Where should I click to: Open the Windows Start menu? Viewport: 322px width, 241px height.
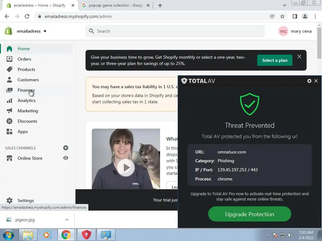pyautogui.click(x=8, y=235)
